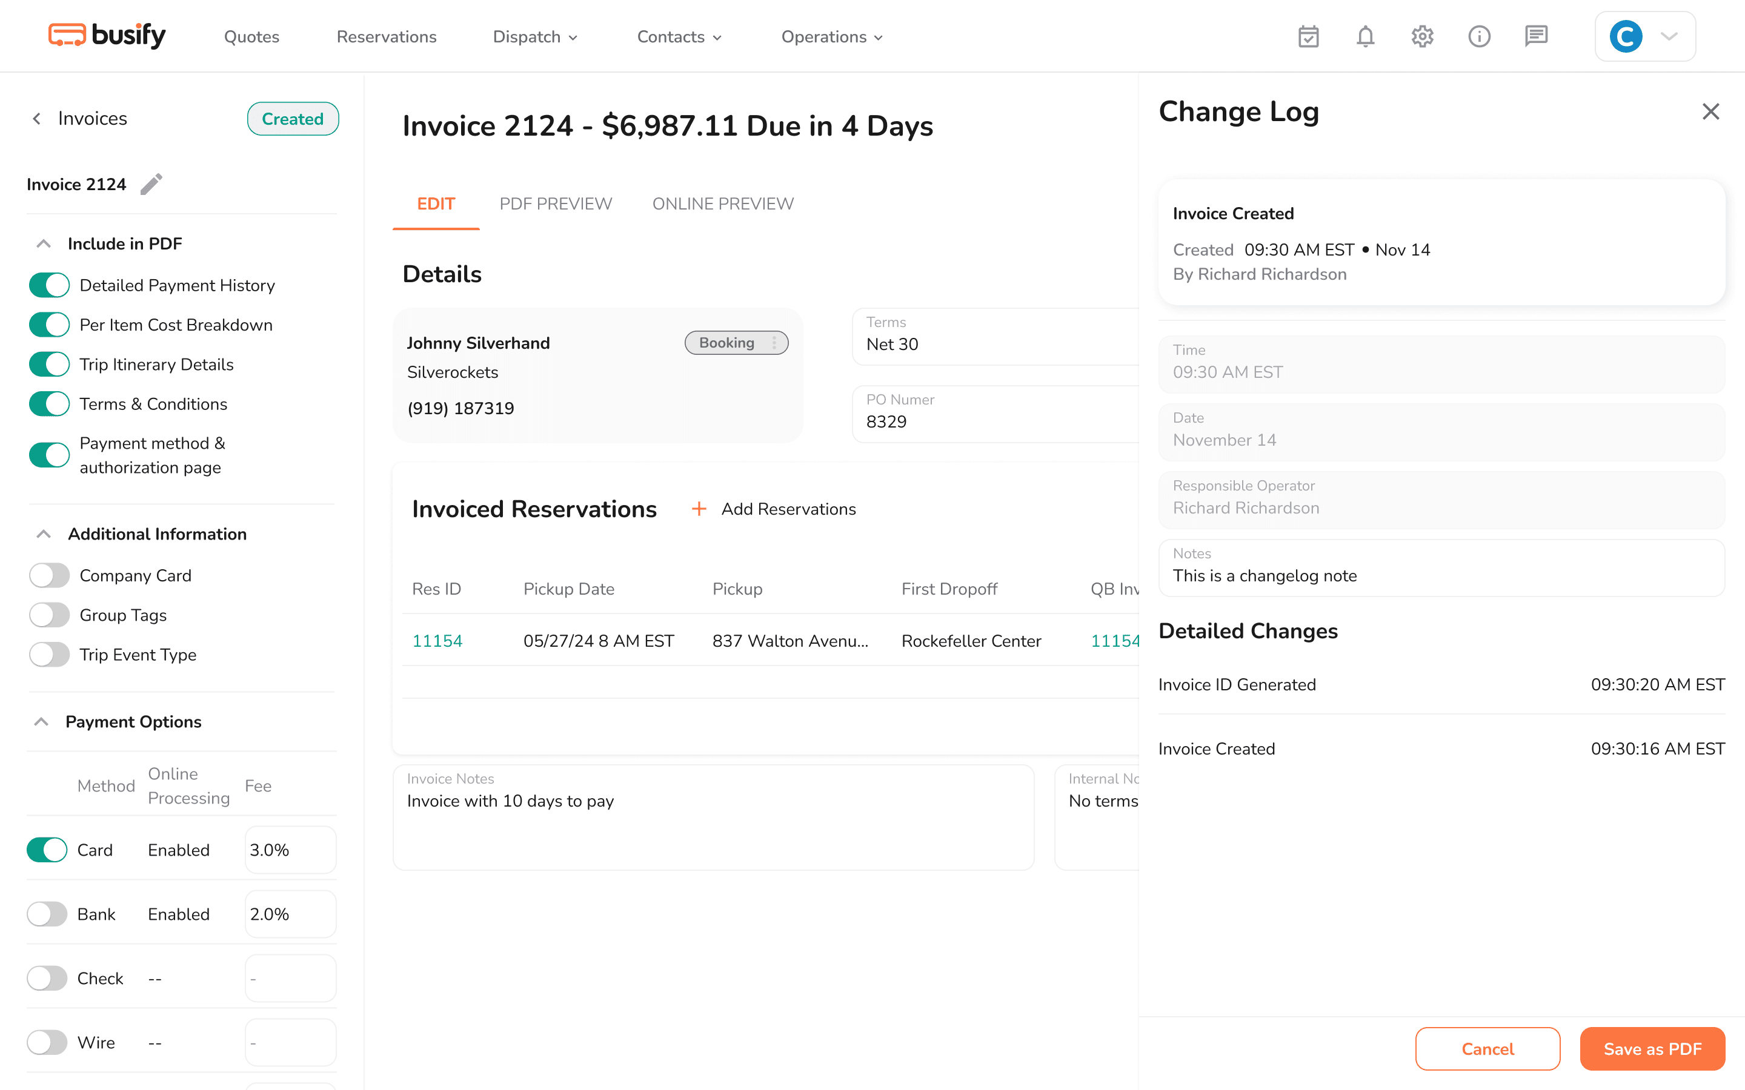Enable Wire payment method toggle
Image resolution: width=1745 pixels, height=1090 pixels.
pyautogui.click(x=47, y=1042)
